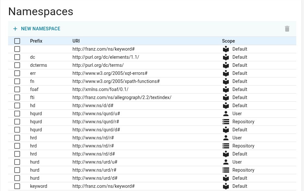This screenshot has height=191, width=304.
Task: Tick checkbox for http://www.ns/urd/r# row
Action: point(17,170)
